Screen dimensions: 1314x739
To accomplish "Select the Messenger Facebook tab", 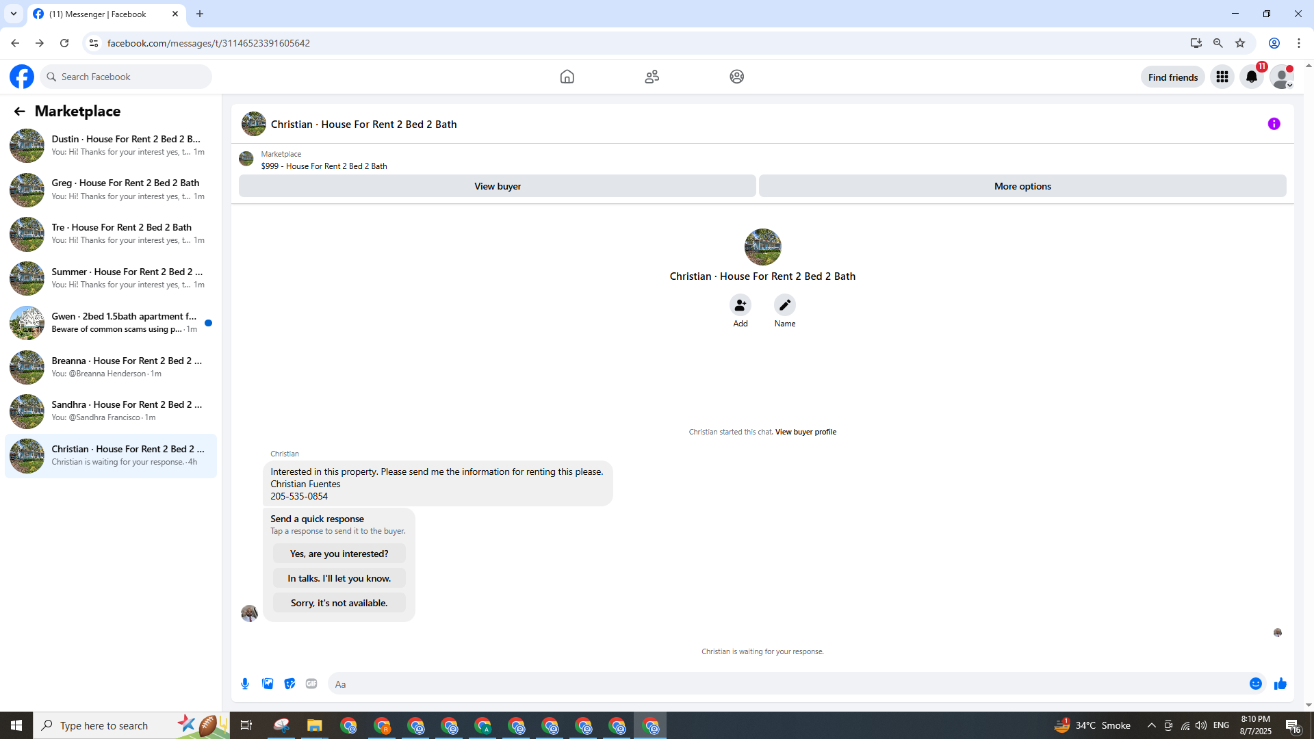I will [106, 14].
